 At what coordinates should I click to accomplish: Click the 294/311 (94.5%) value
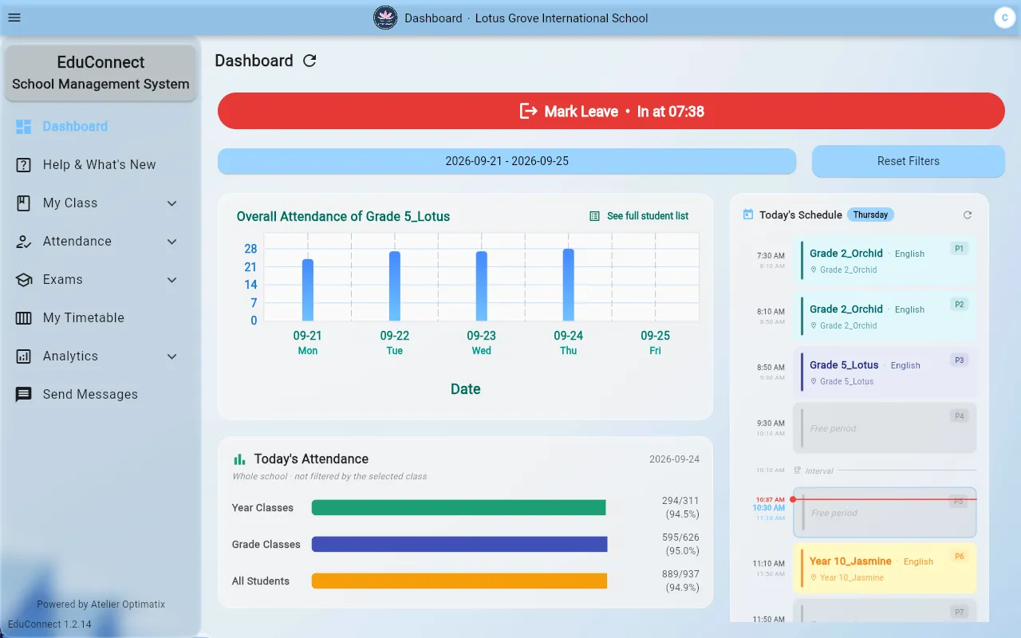(x=680, y=508)
